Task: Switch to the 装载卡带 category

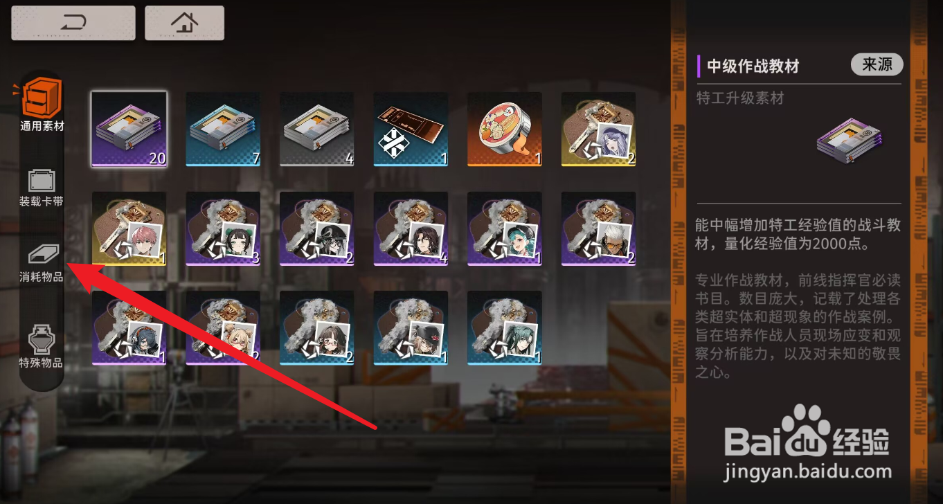Action: coord(42,188)
